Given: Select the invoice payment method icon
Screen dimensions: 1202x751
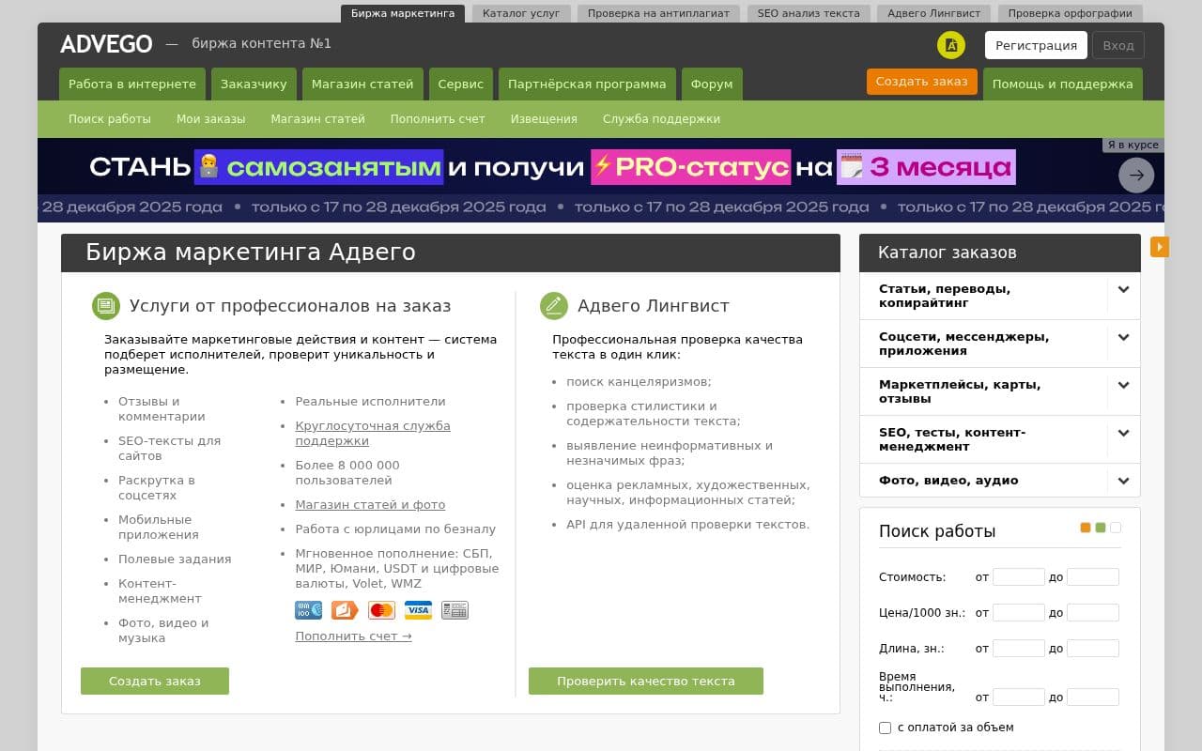Looking at the screenshot, I should (x=455, y=610).
